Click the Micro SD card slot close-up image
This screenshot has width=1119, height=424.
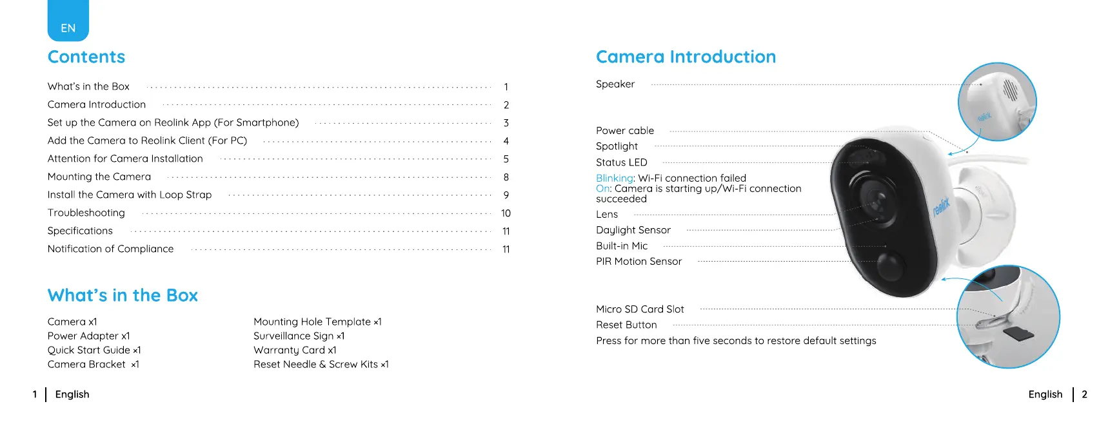[1008, 316]
